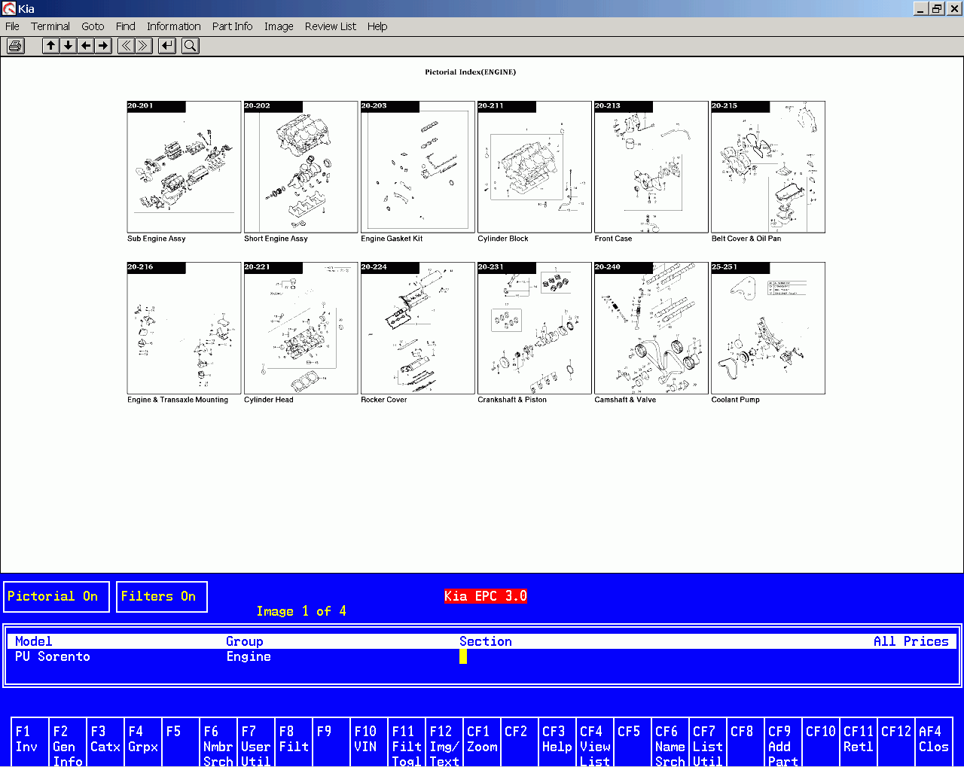
Task: Click the F2 Gen Info function key
Action: [68, 743]
